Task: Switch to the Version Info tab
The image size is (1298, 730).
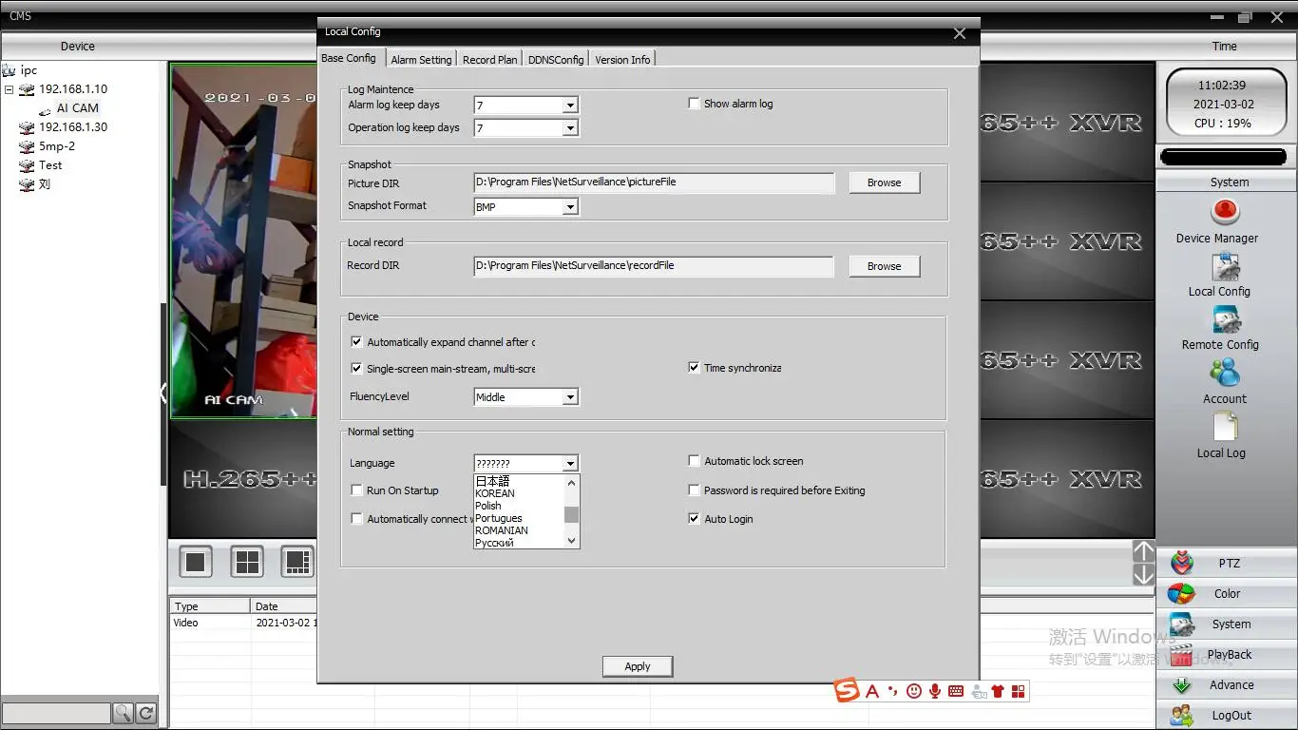Action: click(622, 59)
